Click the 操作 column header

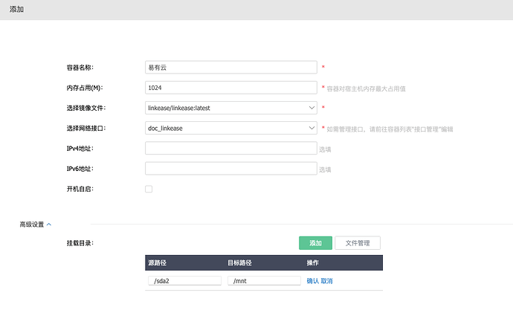pyautogui.click(x=313, y=262)
